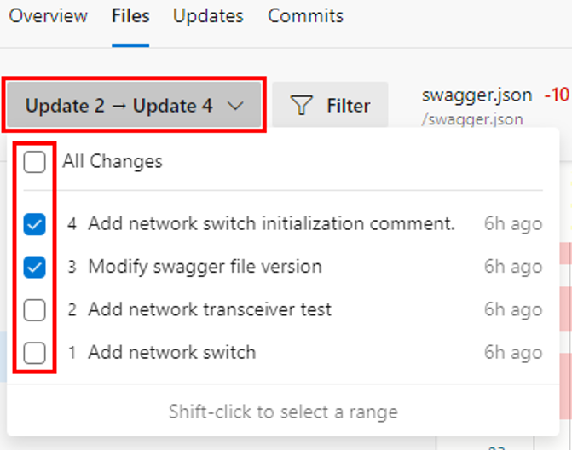This screenshot has height=450, width=572.
Task: Uncheck update 4 network switch initialization checkbox
Action: [35, 224]
